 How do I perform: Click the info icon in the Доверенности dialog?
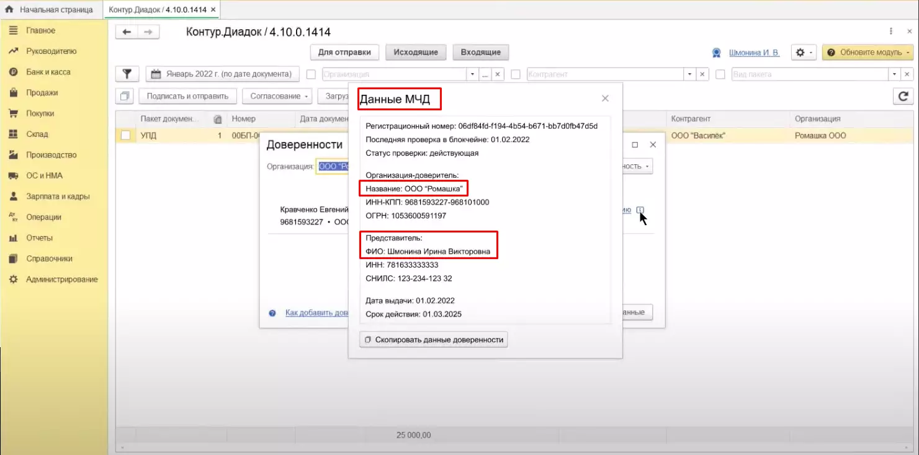pos(640,210)
